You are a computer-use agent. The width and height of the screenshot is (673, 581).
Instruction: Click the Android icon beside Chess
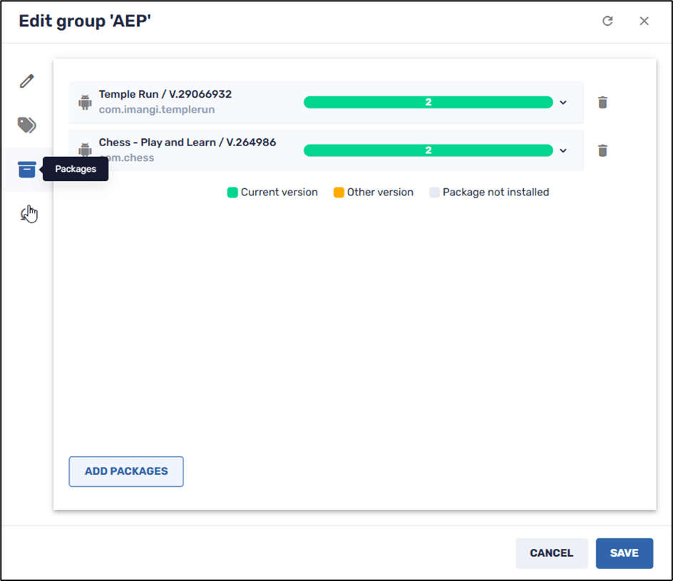(x=86, y=150)
